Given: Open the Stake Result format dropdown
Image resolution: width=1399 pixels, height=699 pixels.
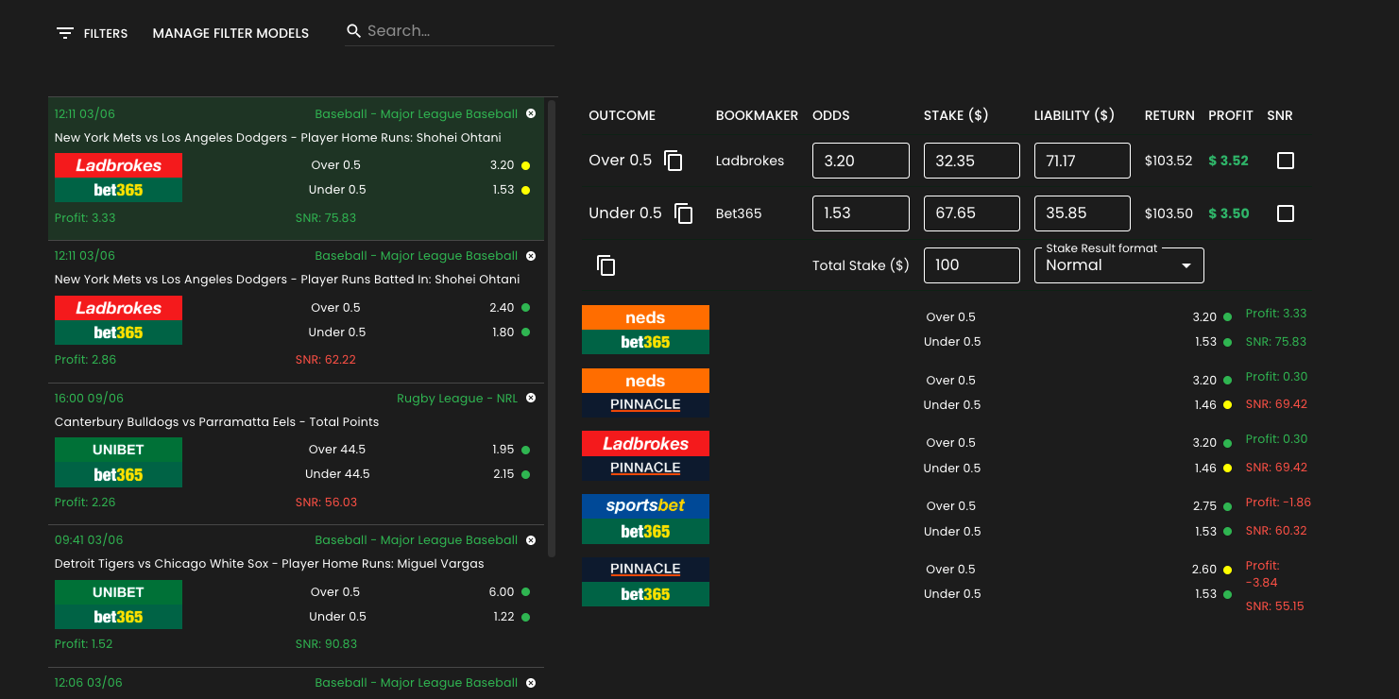Looking at the screenshot, I should click(x=1119, y=265).
